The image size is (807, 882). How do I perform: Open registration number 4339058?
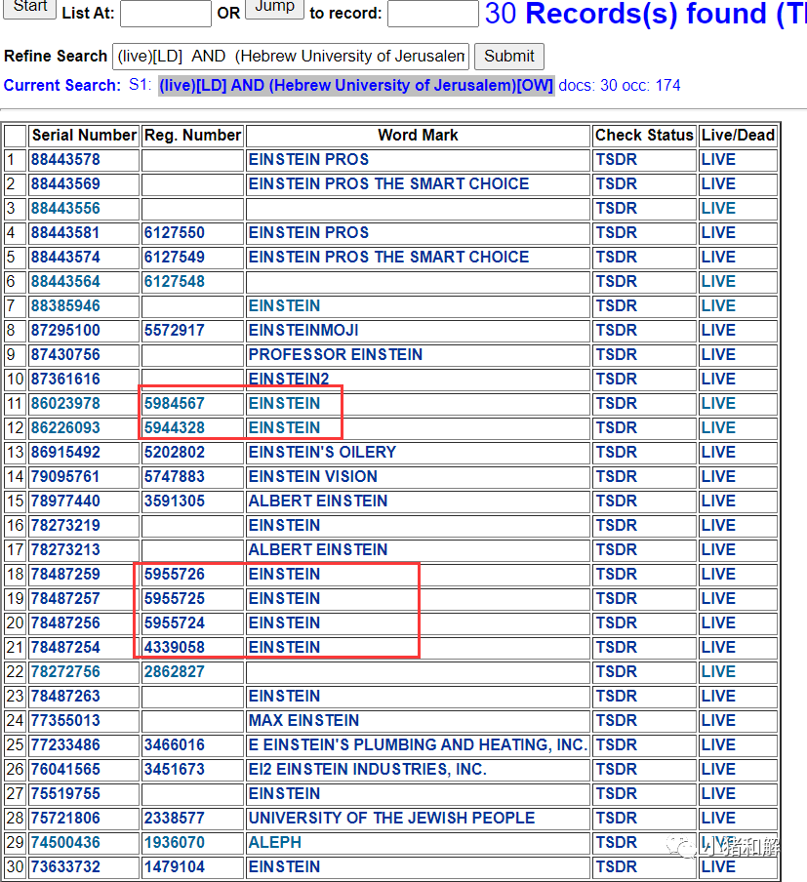pyautogui.click(x=175, y=647)
